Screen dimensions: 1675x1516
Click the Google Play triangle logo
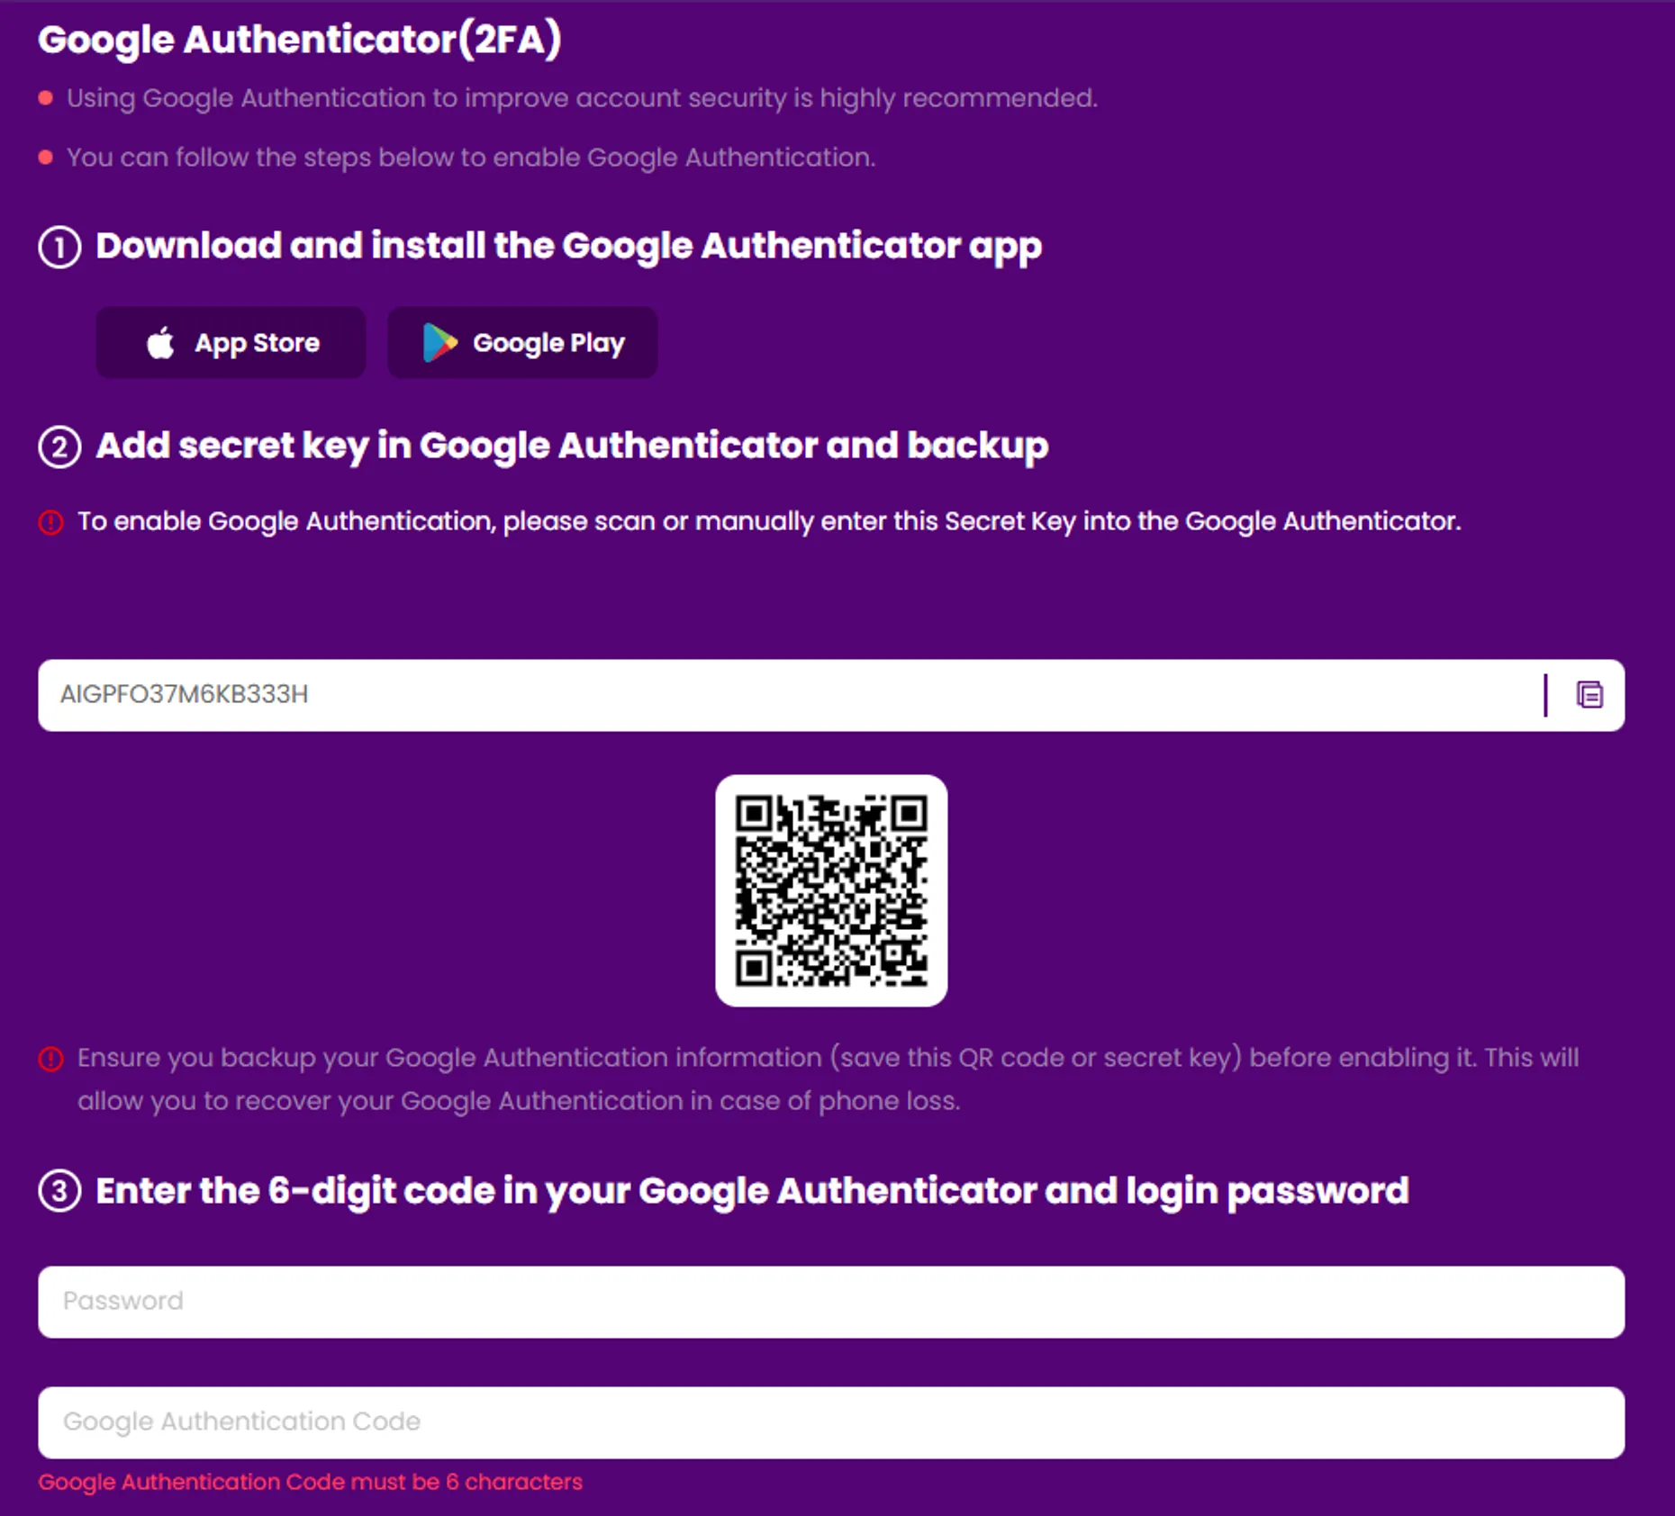[x=439, y=343]
